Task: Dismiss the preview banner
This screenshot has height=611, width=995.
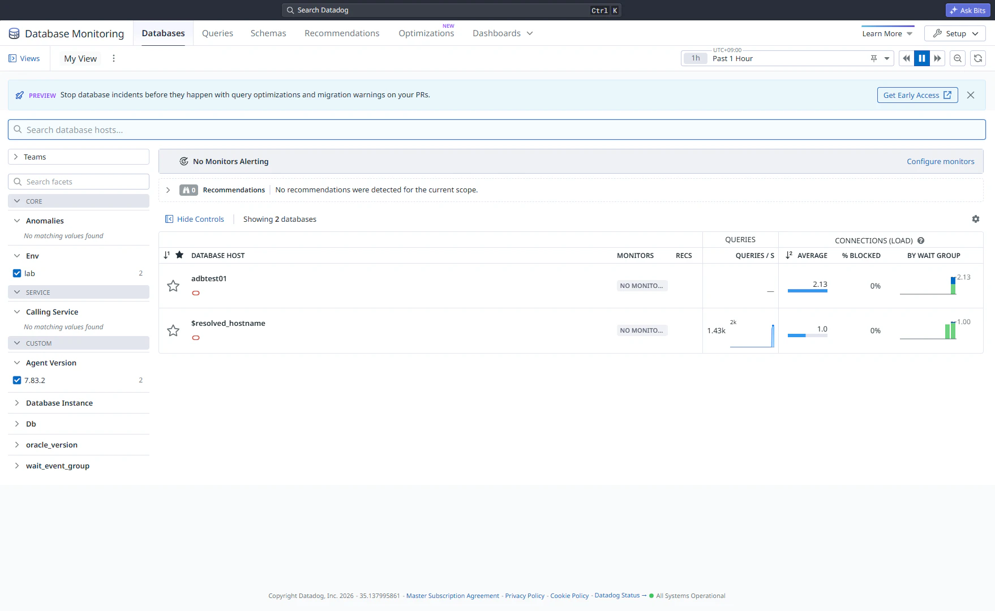Action: point(971,95)
